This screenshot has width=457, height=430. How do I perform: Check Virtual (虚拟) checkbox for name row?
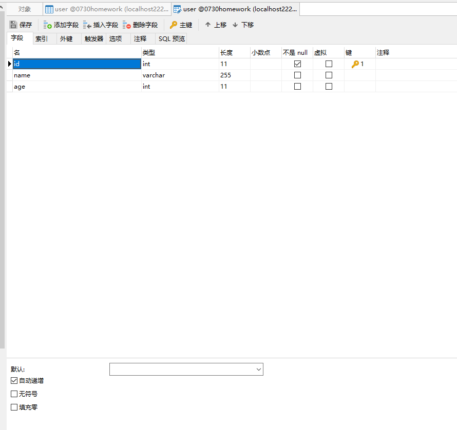(x=329, y=75)
